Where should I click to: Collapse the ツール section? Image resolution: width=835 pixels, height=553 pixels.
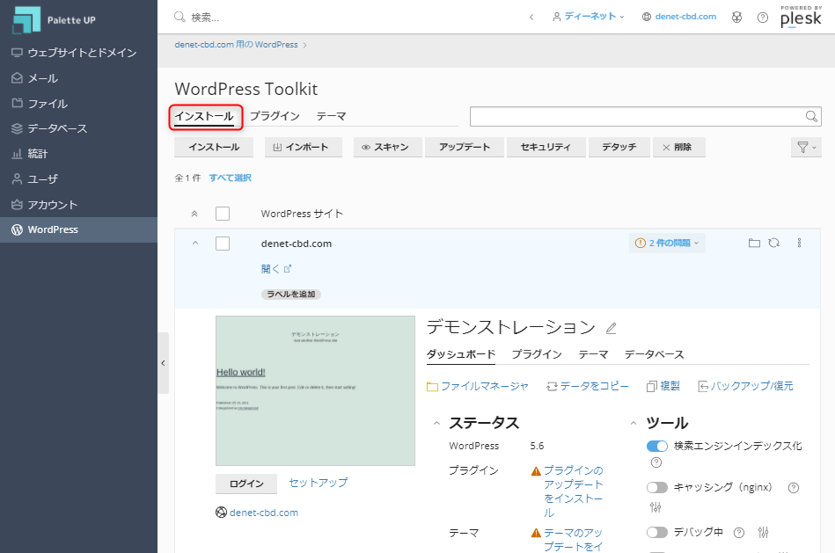pos(634,423)
